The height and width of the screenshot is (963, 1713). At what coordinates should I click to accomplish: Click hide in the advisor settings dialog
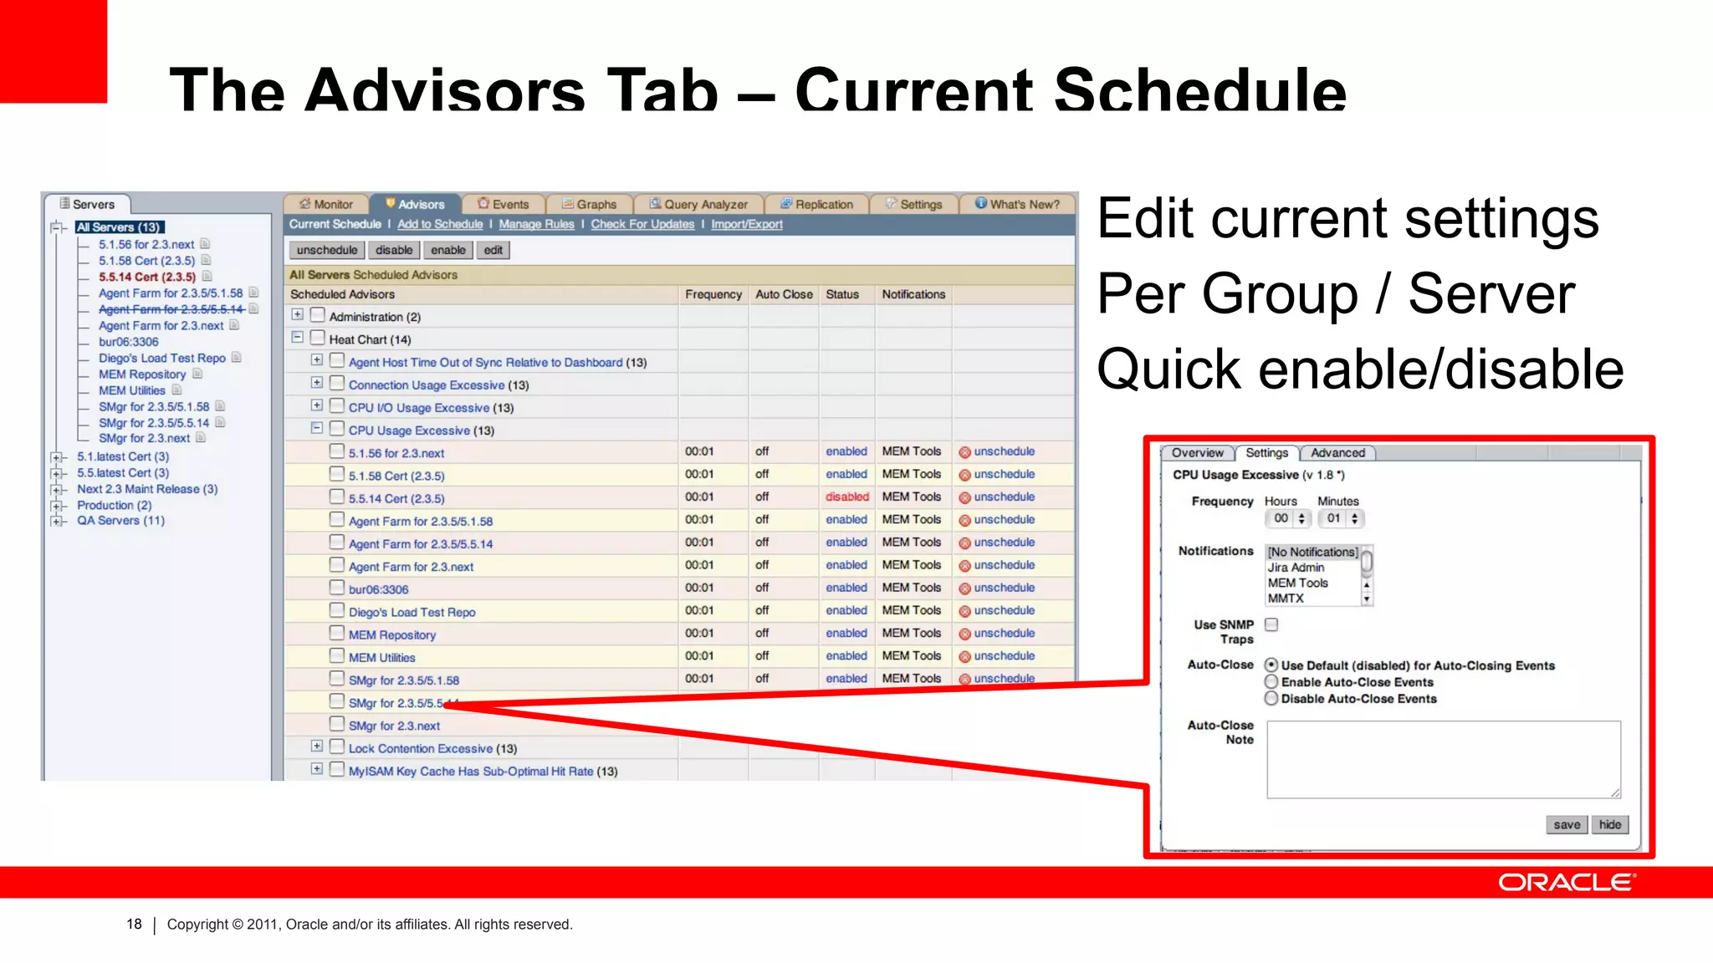[1610, 825]
